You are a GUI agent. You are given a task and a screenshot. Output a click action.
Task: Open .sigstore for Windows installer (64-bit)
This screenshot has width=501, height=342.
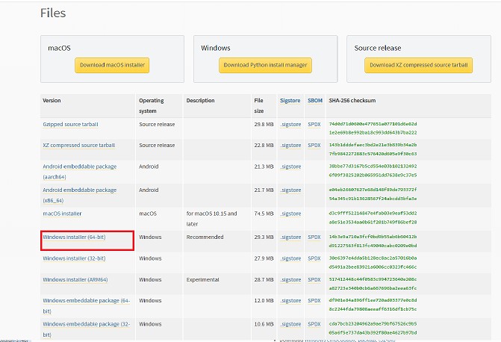pyautogui.click(x=290, y=237)
